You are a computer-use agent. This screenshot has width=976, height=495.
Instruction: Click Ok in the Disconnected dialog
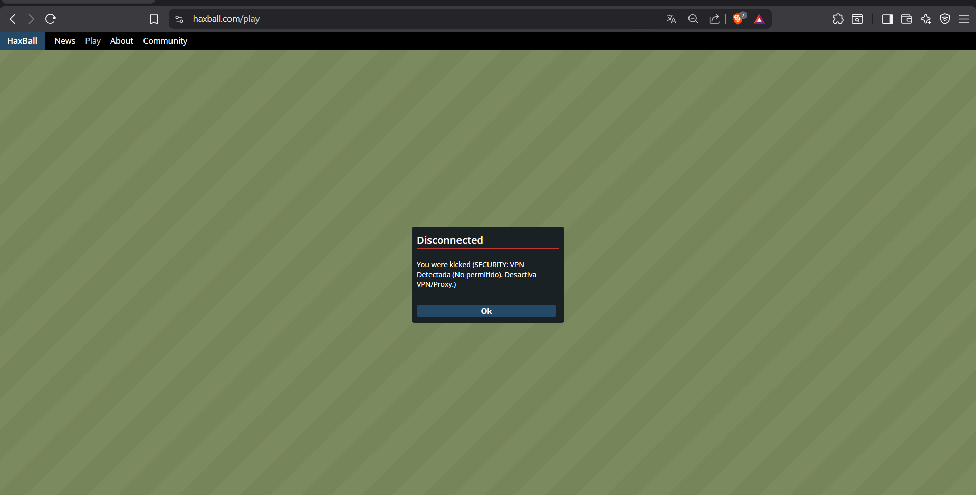pyautogui.click(x=486, y=311)
